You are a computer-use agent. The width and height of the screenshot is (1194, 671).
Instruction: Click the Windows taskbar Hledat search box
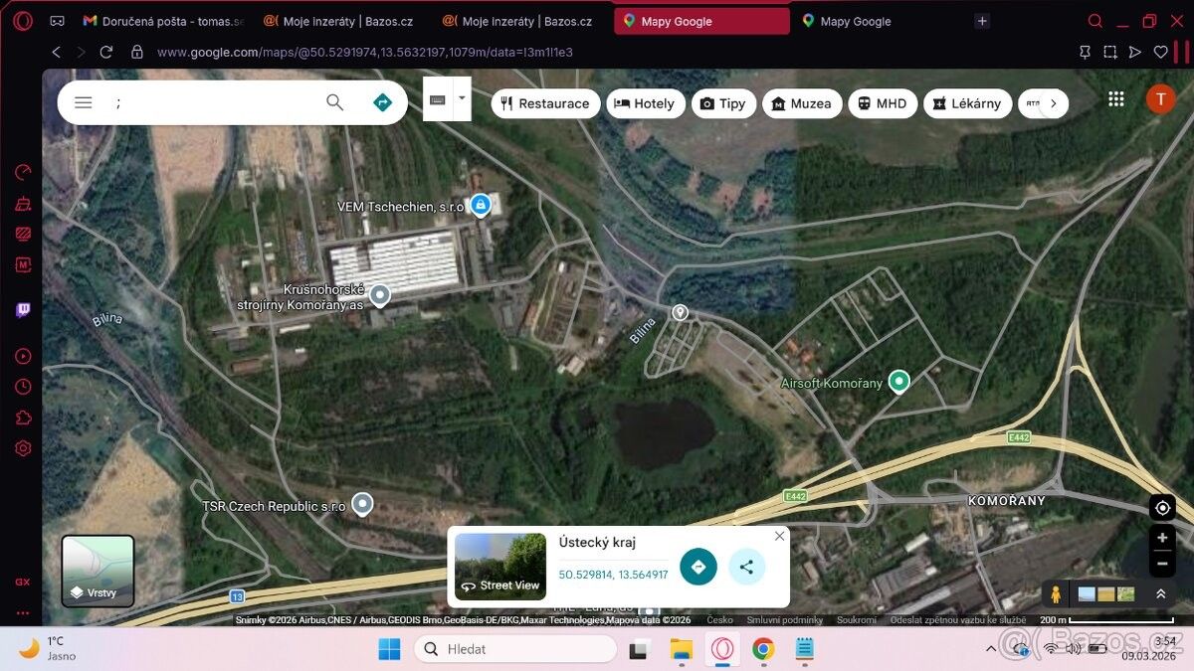[515, 649]
